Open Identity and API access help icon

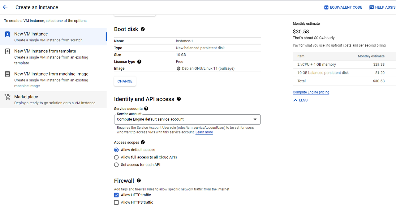179,99
